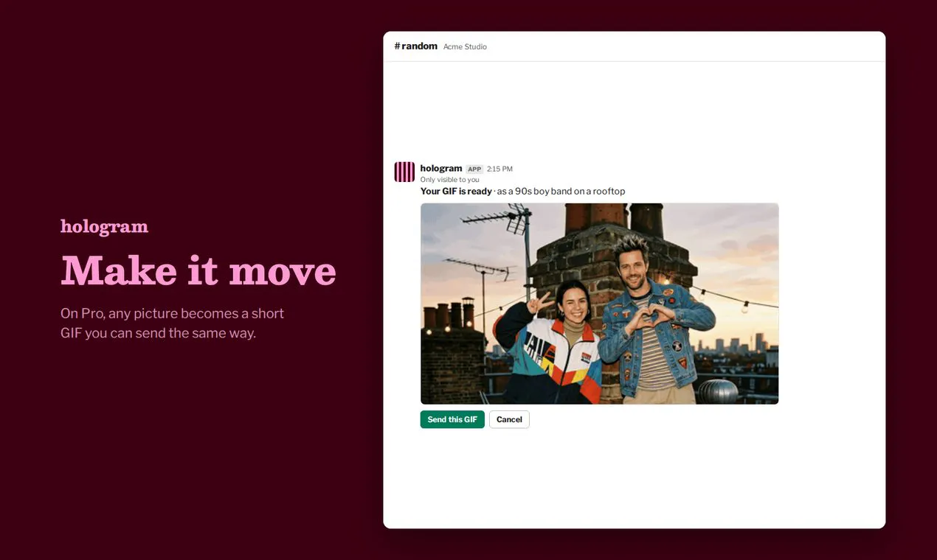Click the #random channel name

point(416,46)
